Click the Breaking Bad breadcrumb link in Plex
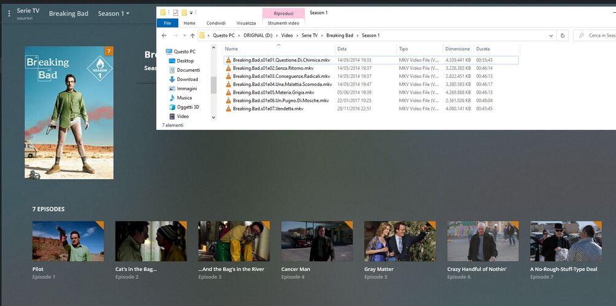Image resolution: width=616 pixels, height=306 pixels. (68, 13)
